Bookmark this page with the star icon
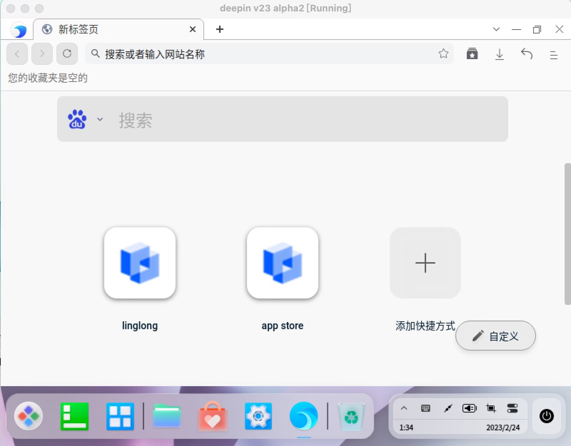 pos(444,53)
